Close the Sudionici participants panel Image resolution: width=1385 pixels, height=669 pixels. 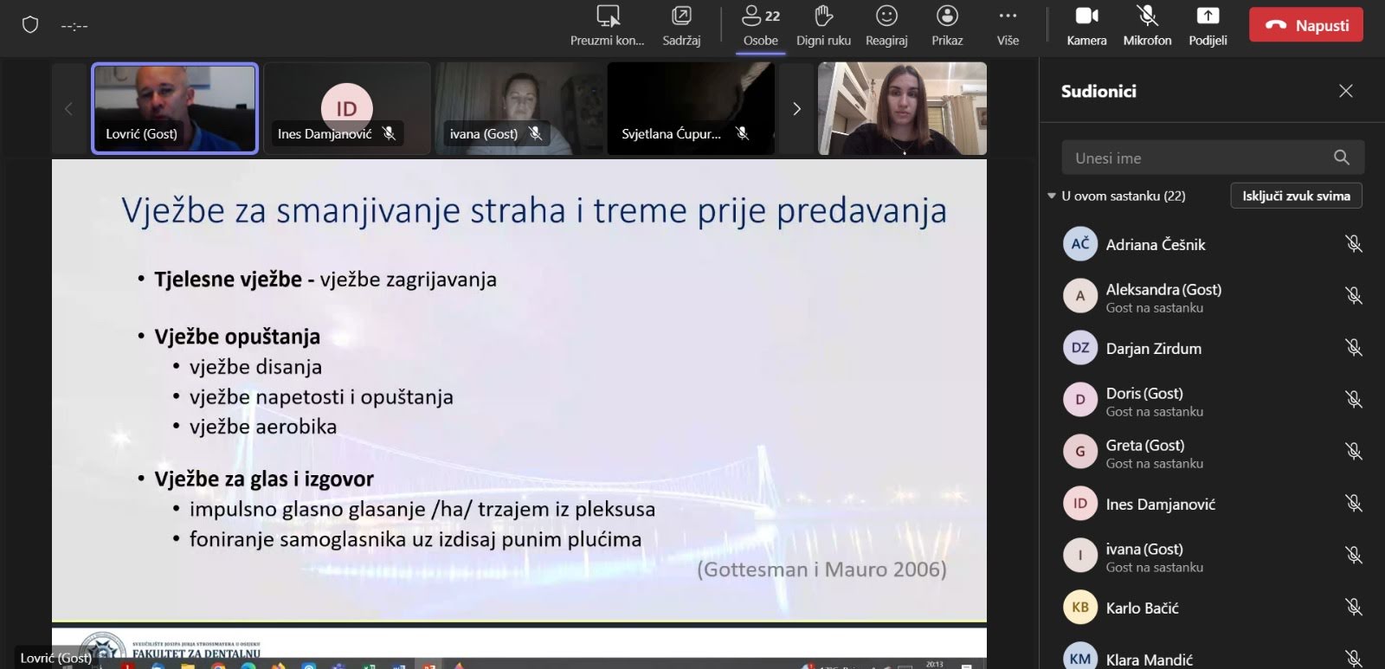pos(1345,91)
